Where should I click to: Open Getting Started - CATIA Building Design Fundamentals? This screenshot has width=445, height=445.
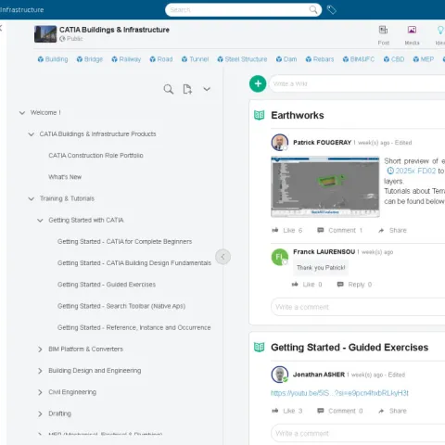coord(134,263)
